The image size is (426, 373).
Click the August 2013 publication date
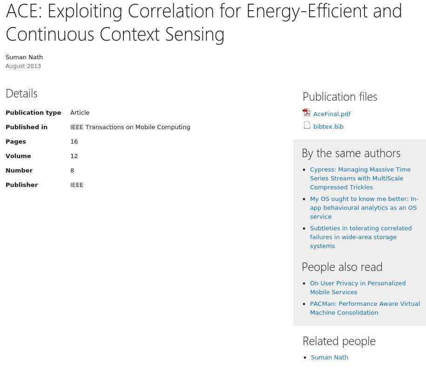[x=23, y=66]
